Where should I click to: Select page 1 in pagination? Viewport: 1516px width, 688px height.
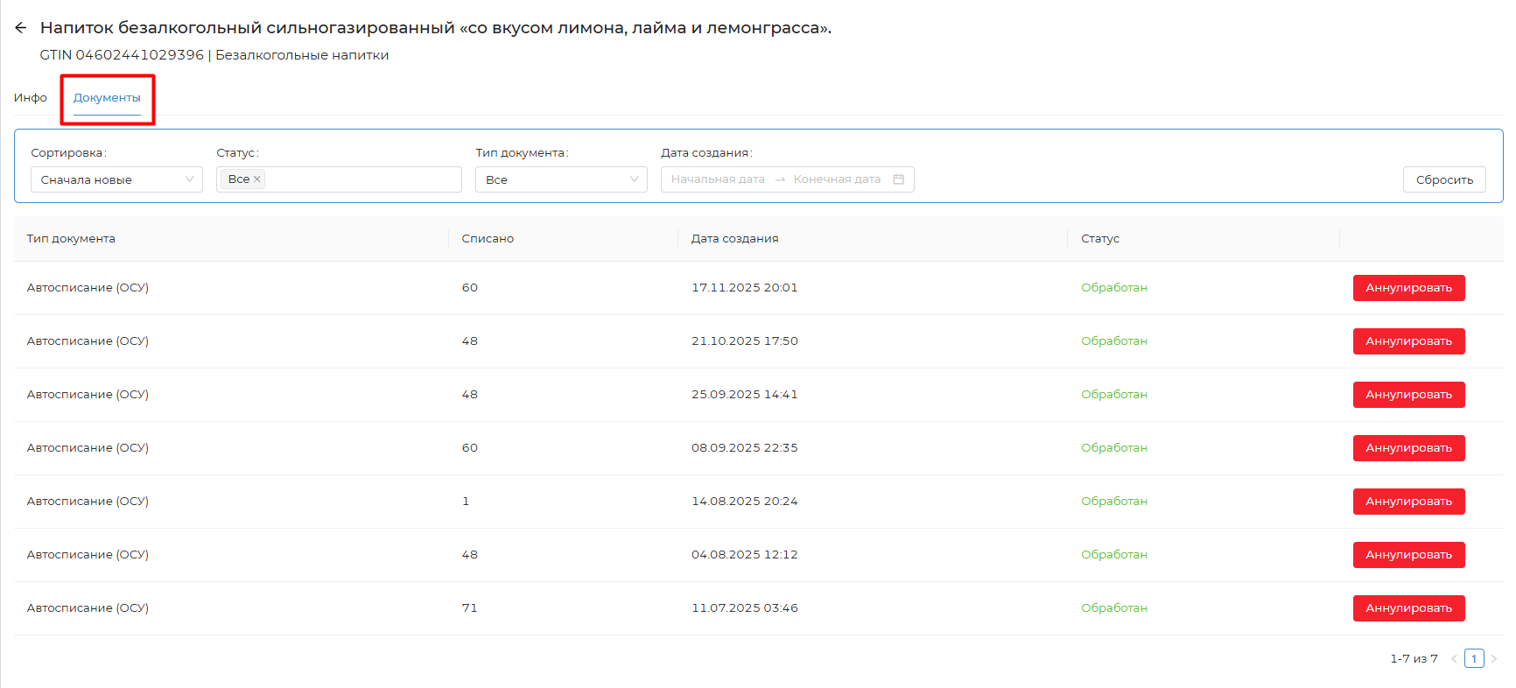[x=1474, y=659]
